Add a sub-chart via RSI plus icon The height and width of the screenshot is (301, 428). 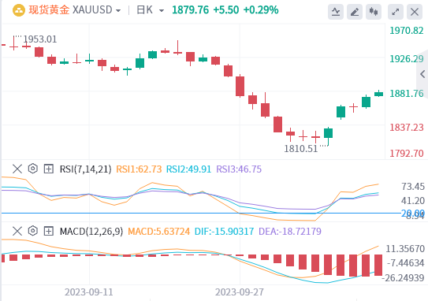[49, 169]
